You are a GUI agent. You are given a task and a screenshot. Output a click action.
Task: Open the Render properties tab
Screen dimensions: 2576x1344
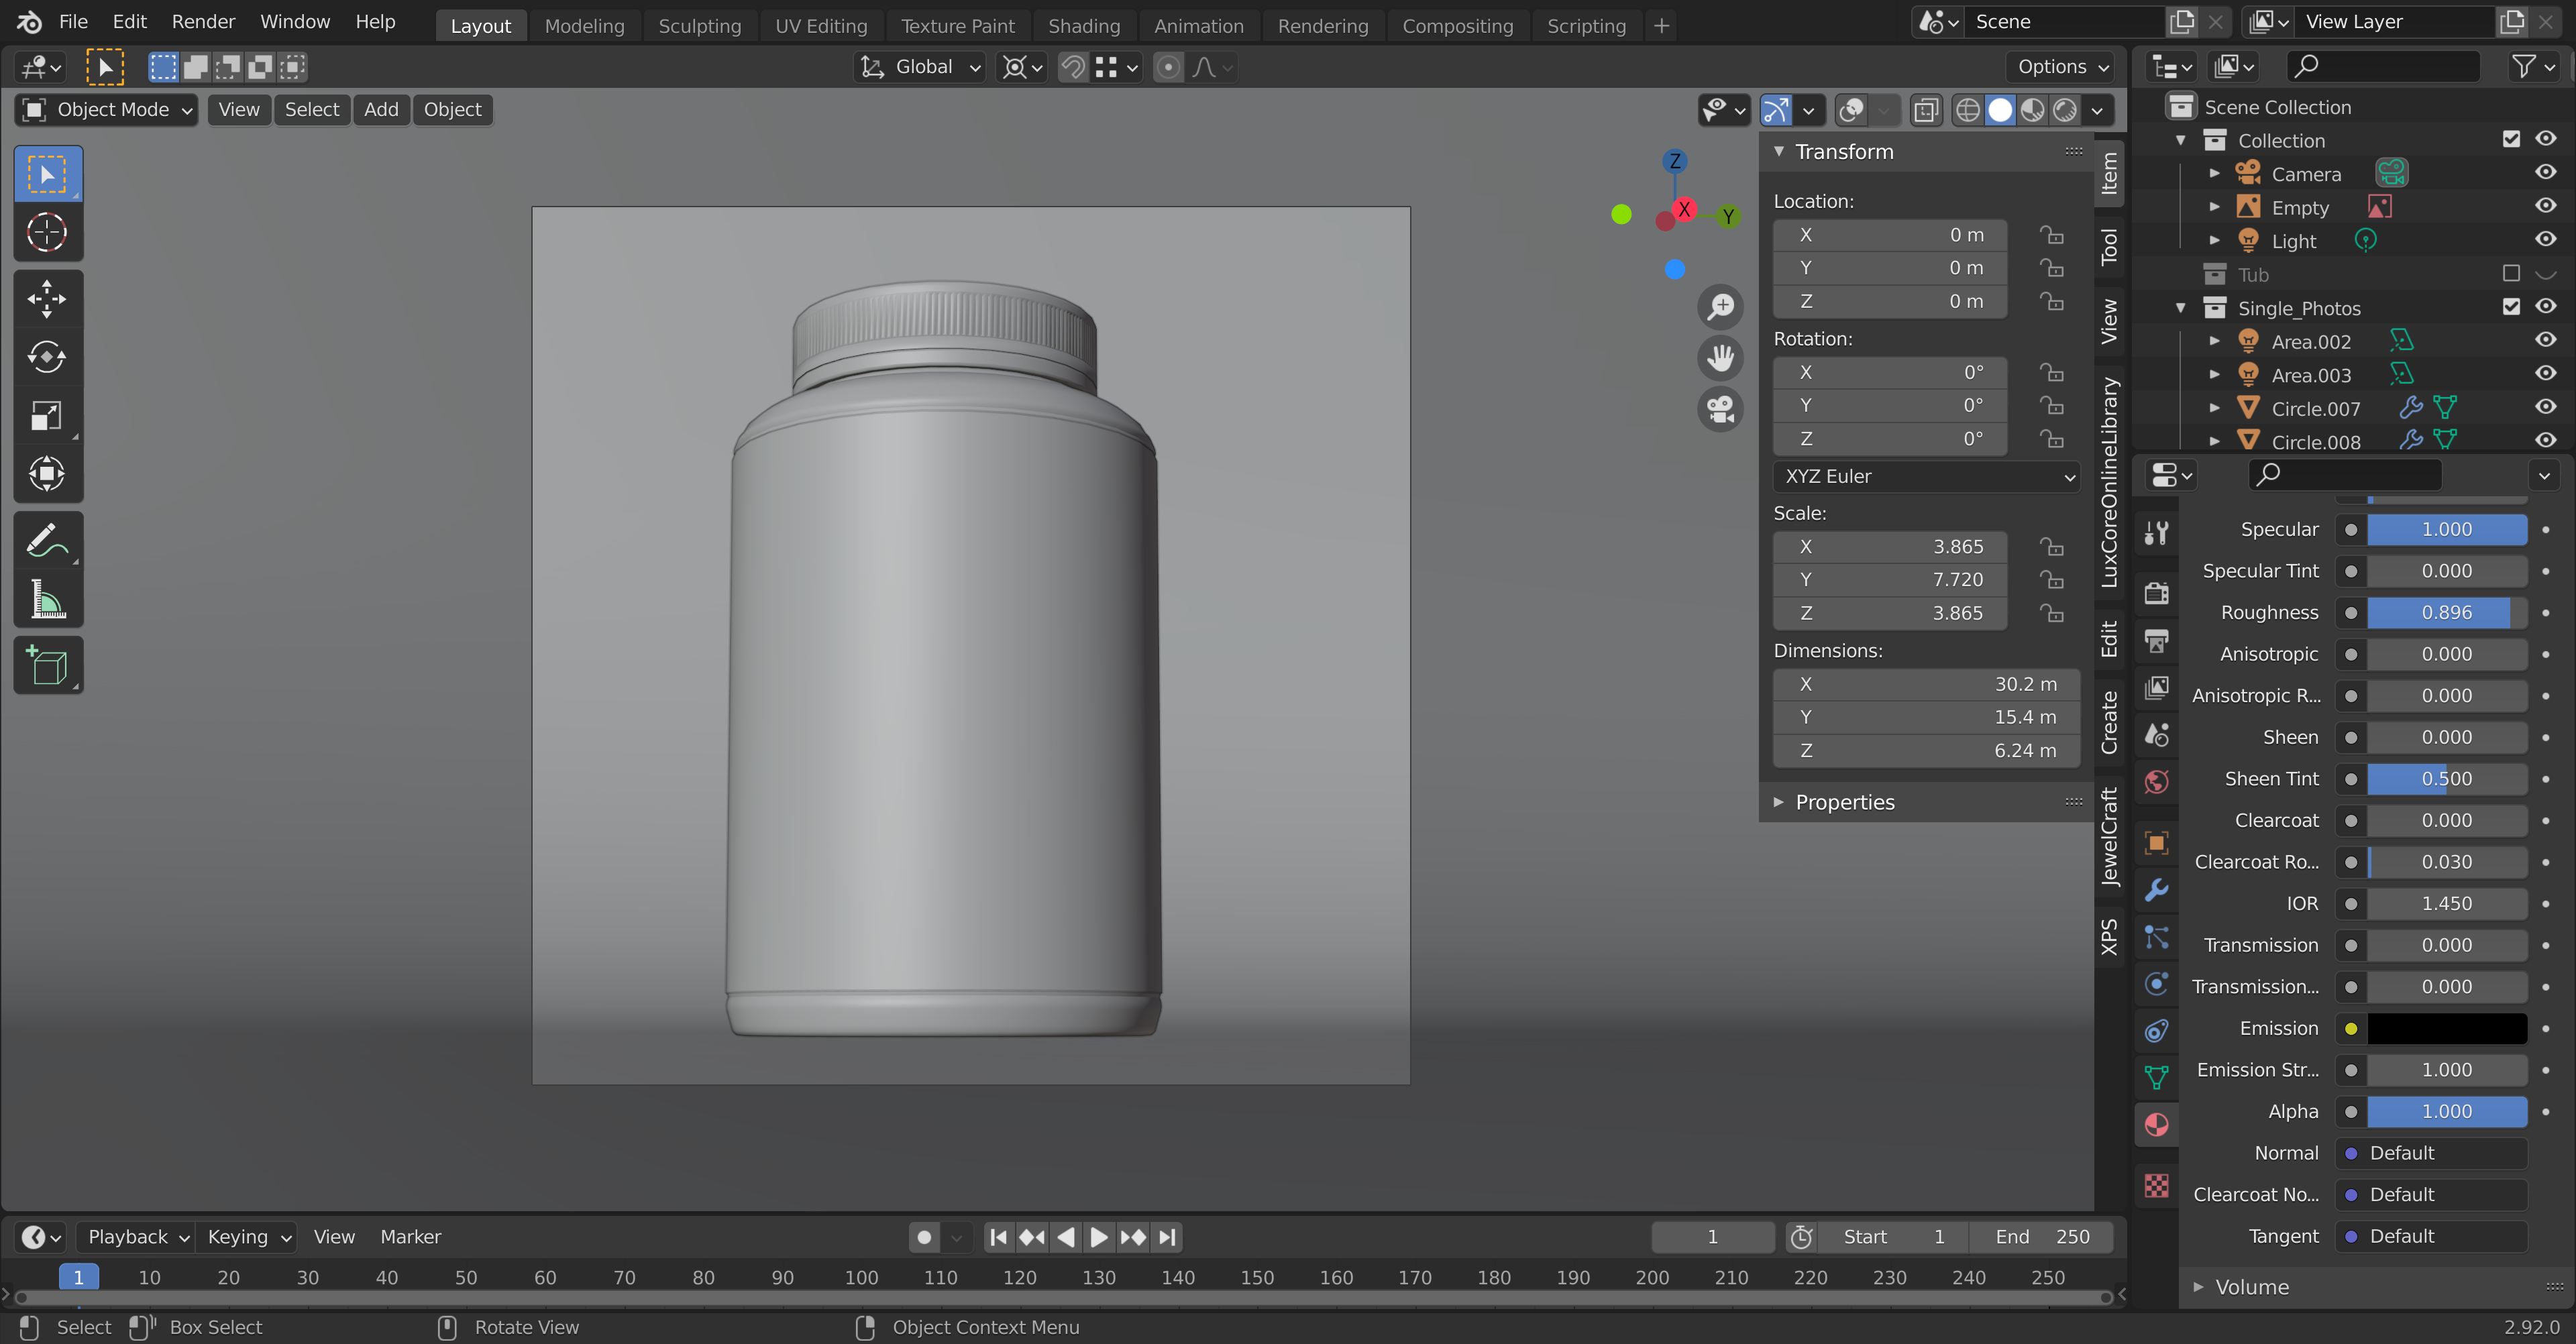tap(2157, 593)
